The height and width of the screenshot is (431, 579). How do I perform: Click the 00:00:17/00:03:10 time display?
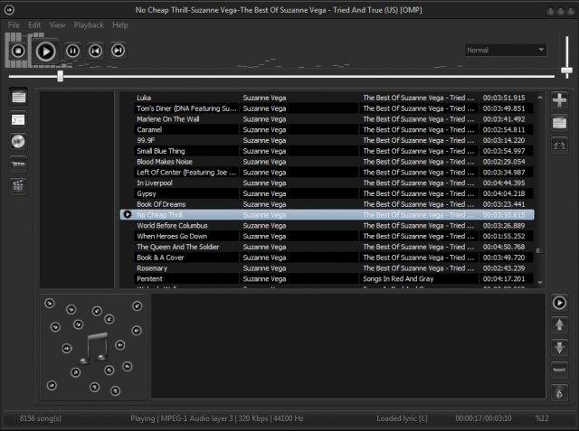[x=483, y=418]
